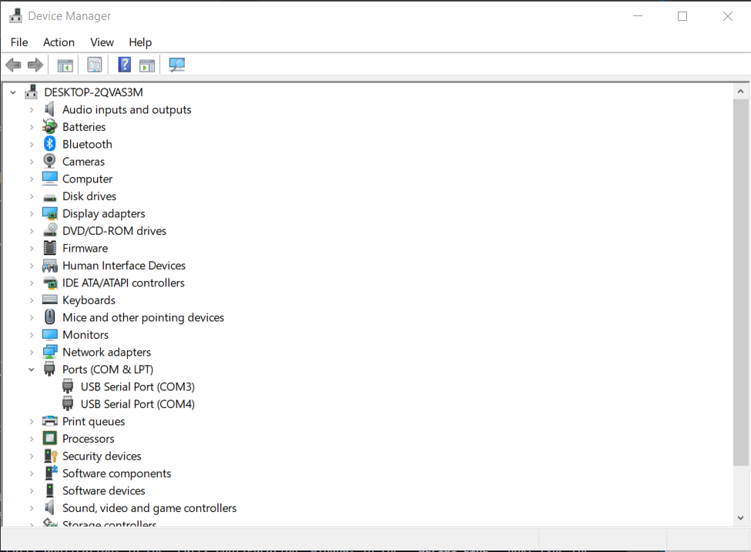
Task: Click the Back navigation arrow
Action: 13,65
